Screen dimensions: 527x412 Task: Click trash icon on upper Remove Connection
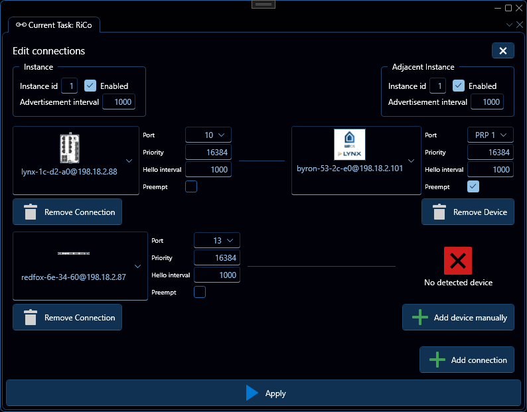coord(31,212)
